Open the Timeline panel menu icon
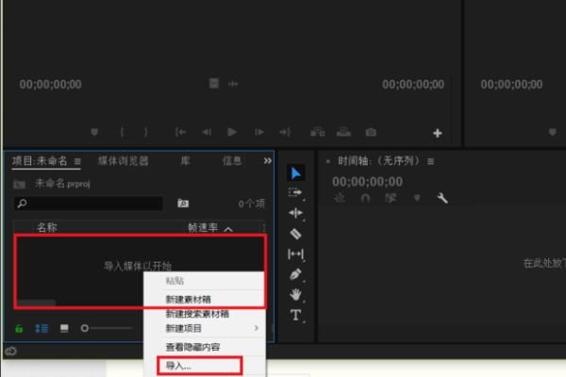566x377 pixels. coord(431,161)
